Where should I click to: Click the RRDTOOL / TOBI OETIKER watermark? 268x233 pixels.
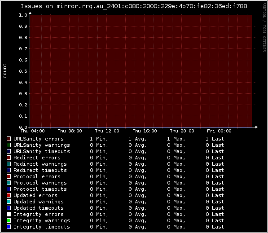264,27
